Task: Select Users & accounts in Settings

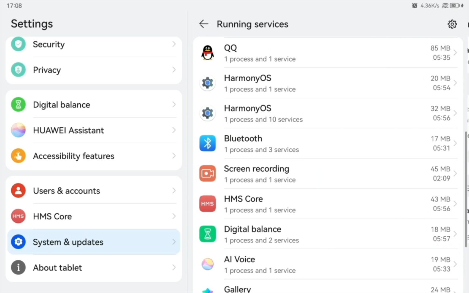Action: click(94, 190)
